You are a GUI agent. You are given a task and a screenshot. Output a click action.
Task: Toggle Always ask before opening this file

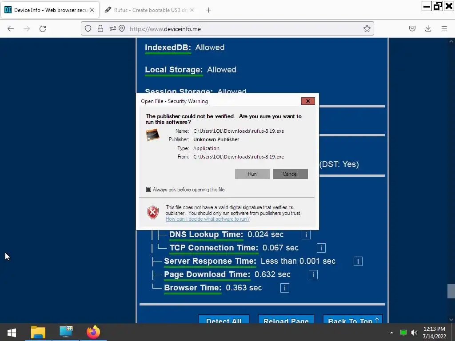coord(148,189)
